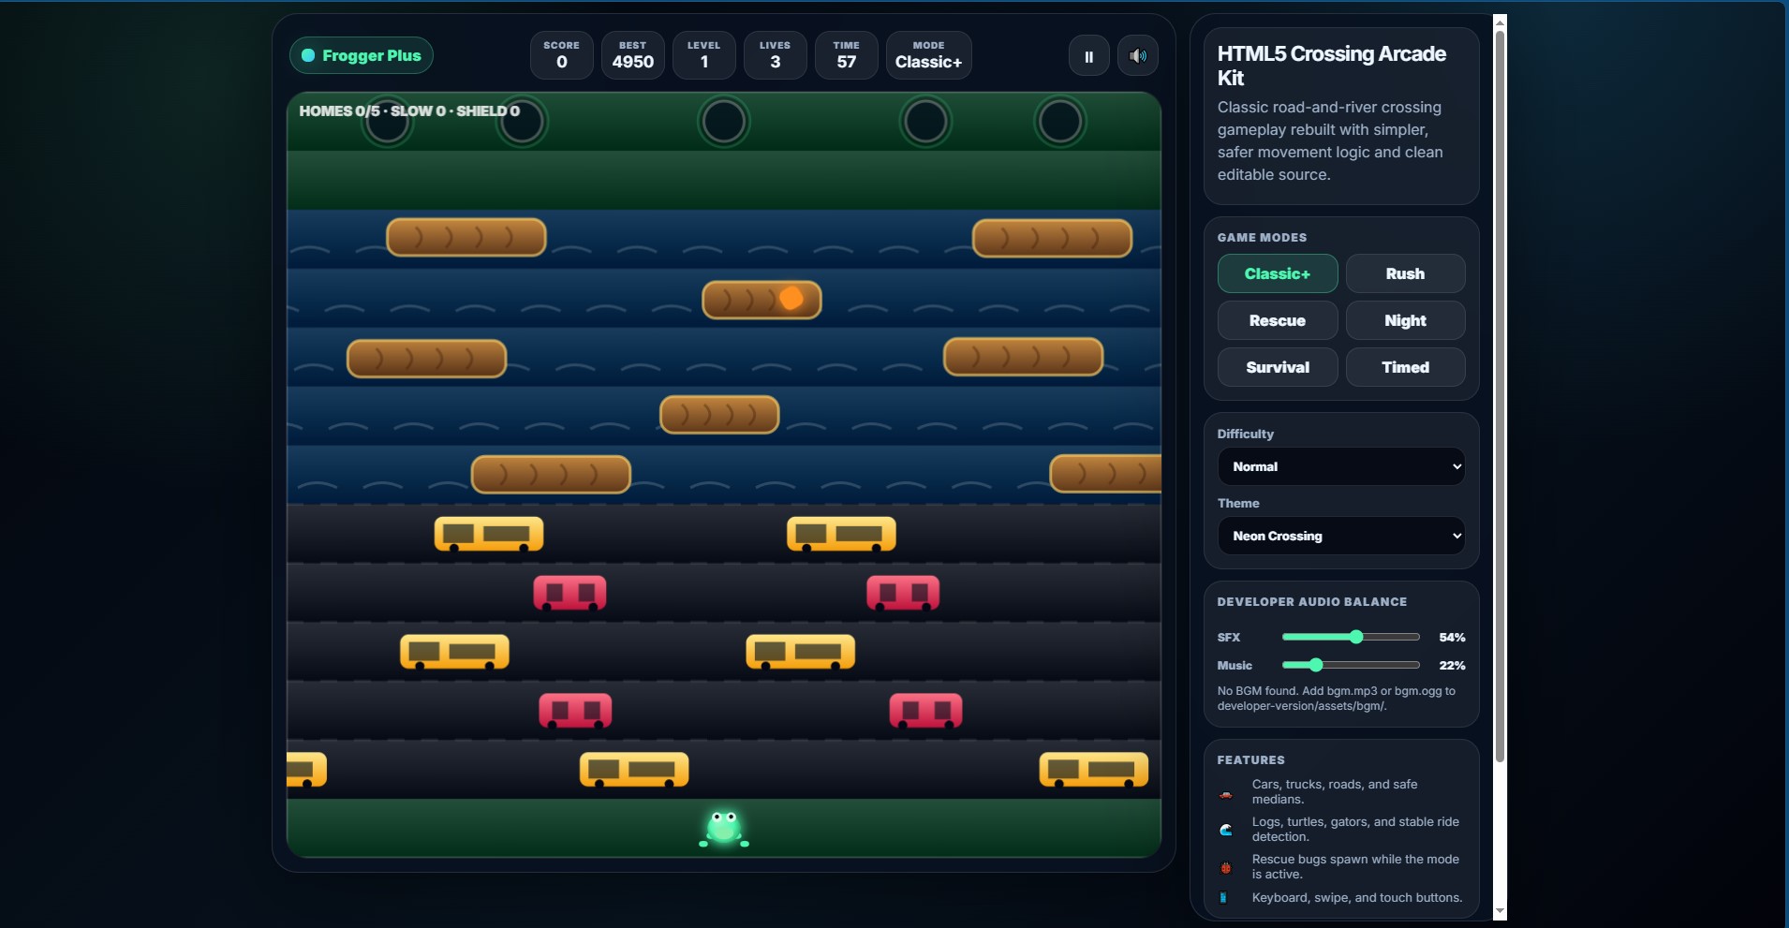Viewport: 1789px width, 928px height.
Task: Open the Difficulty dropdown showing Normal
Action: click(x=1341, y=466)
